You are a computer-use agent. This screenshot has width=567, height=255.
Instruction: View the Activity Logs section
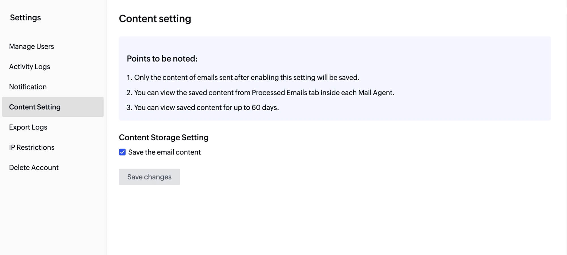29,66
